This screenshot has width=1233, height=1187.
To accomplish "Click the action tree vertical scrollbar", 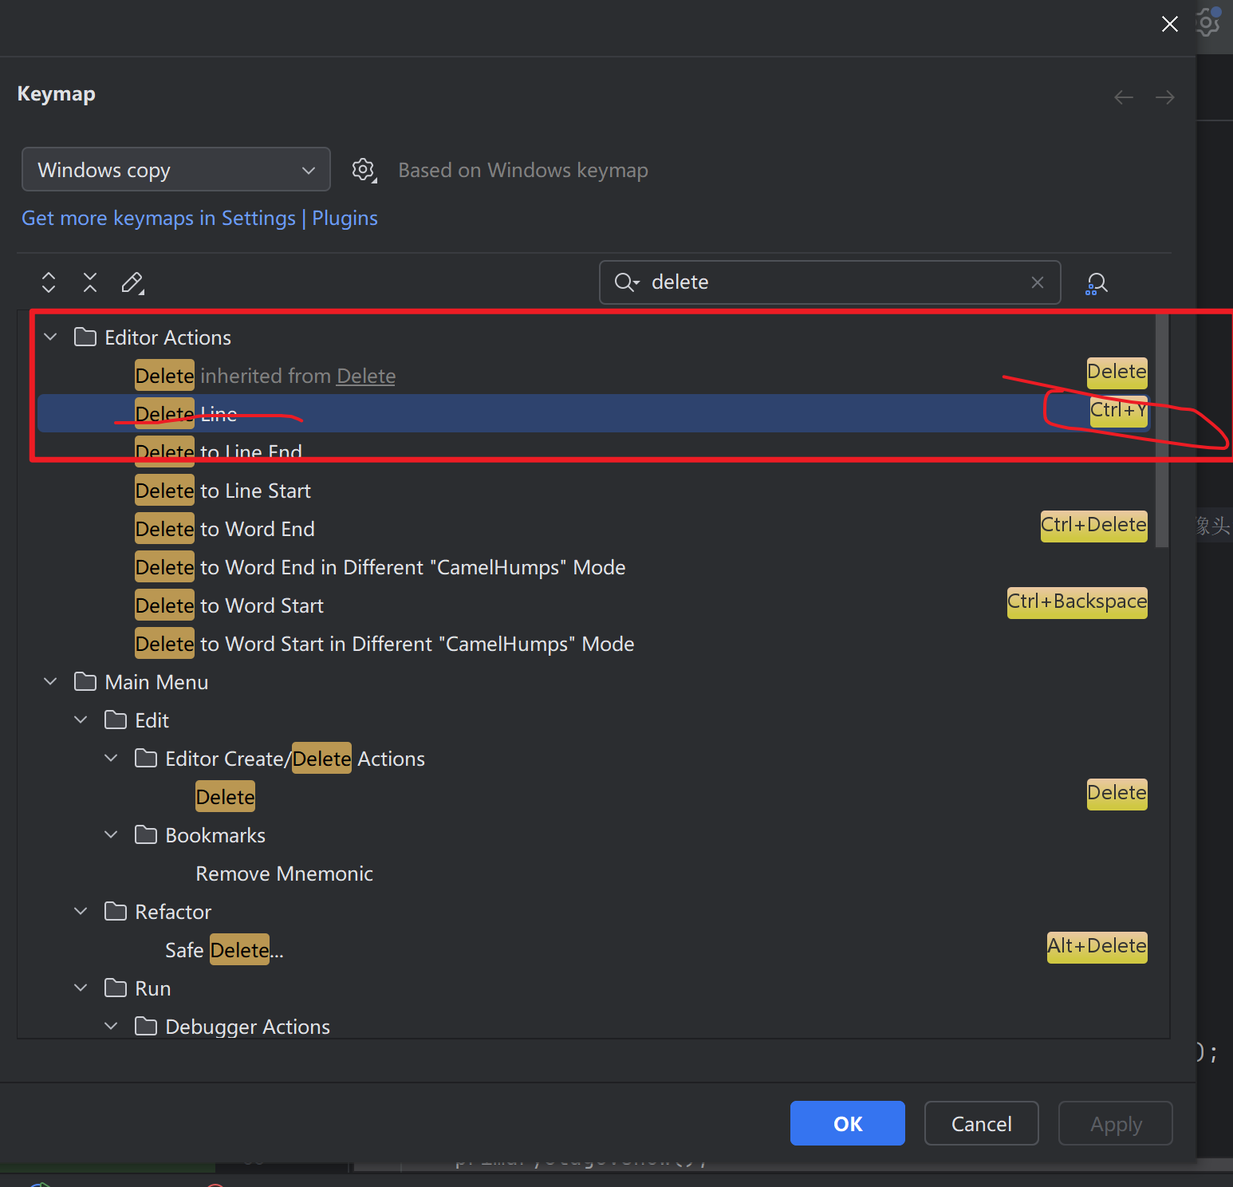I will click(1162, 431).
